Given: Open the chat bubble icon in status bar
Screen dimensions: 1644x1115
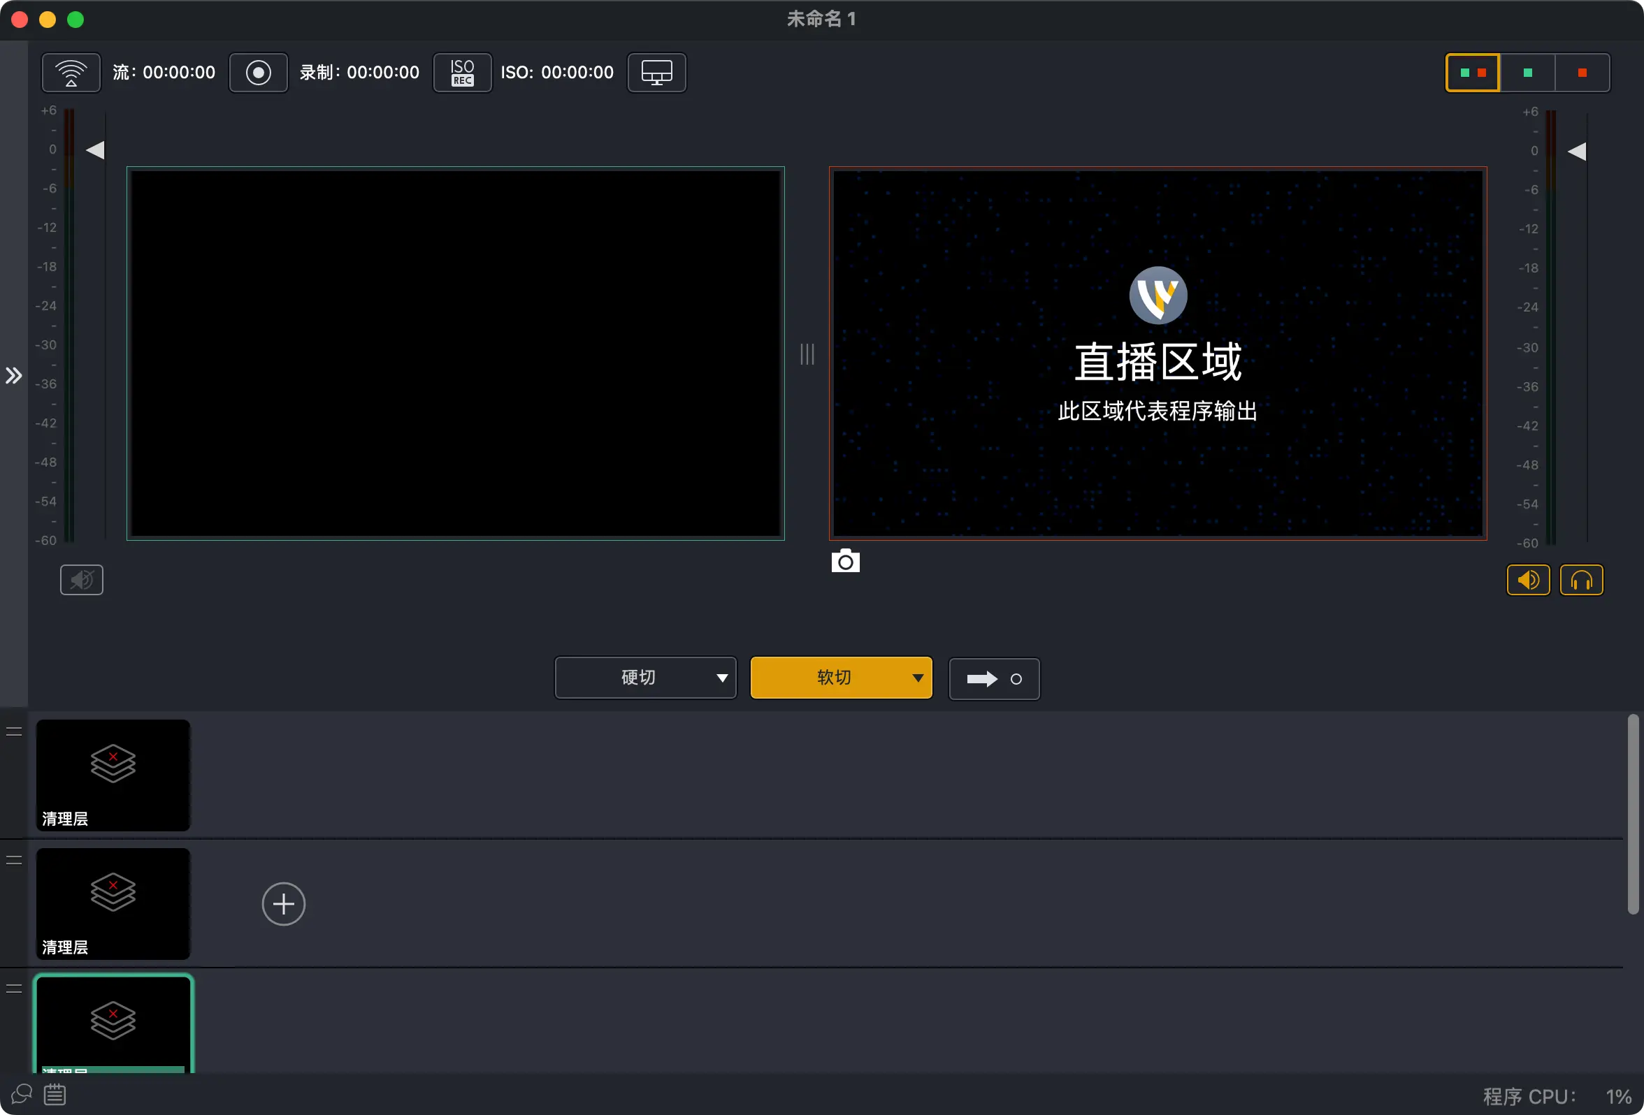Looking at the screenshot, I should (22, 1095).
